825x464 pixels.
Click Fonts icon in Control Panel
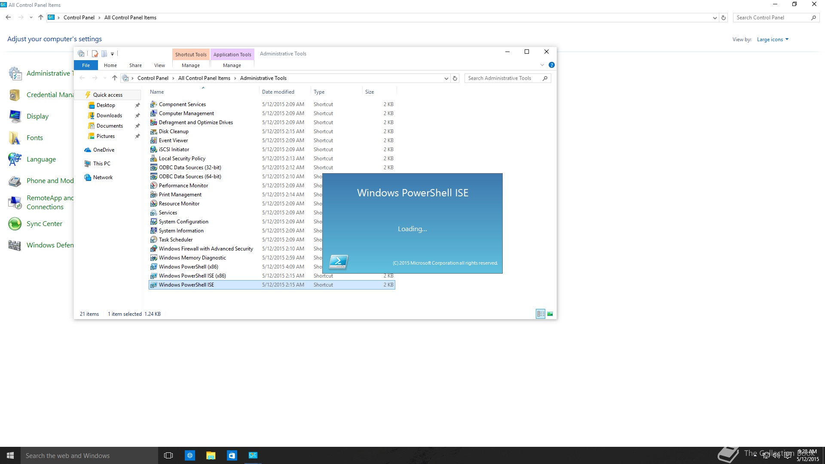(x=15, y=138)
